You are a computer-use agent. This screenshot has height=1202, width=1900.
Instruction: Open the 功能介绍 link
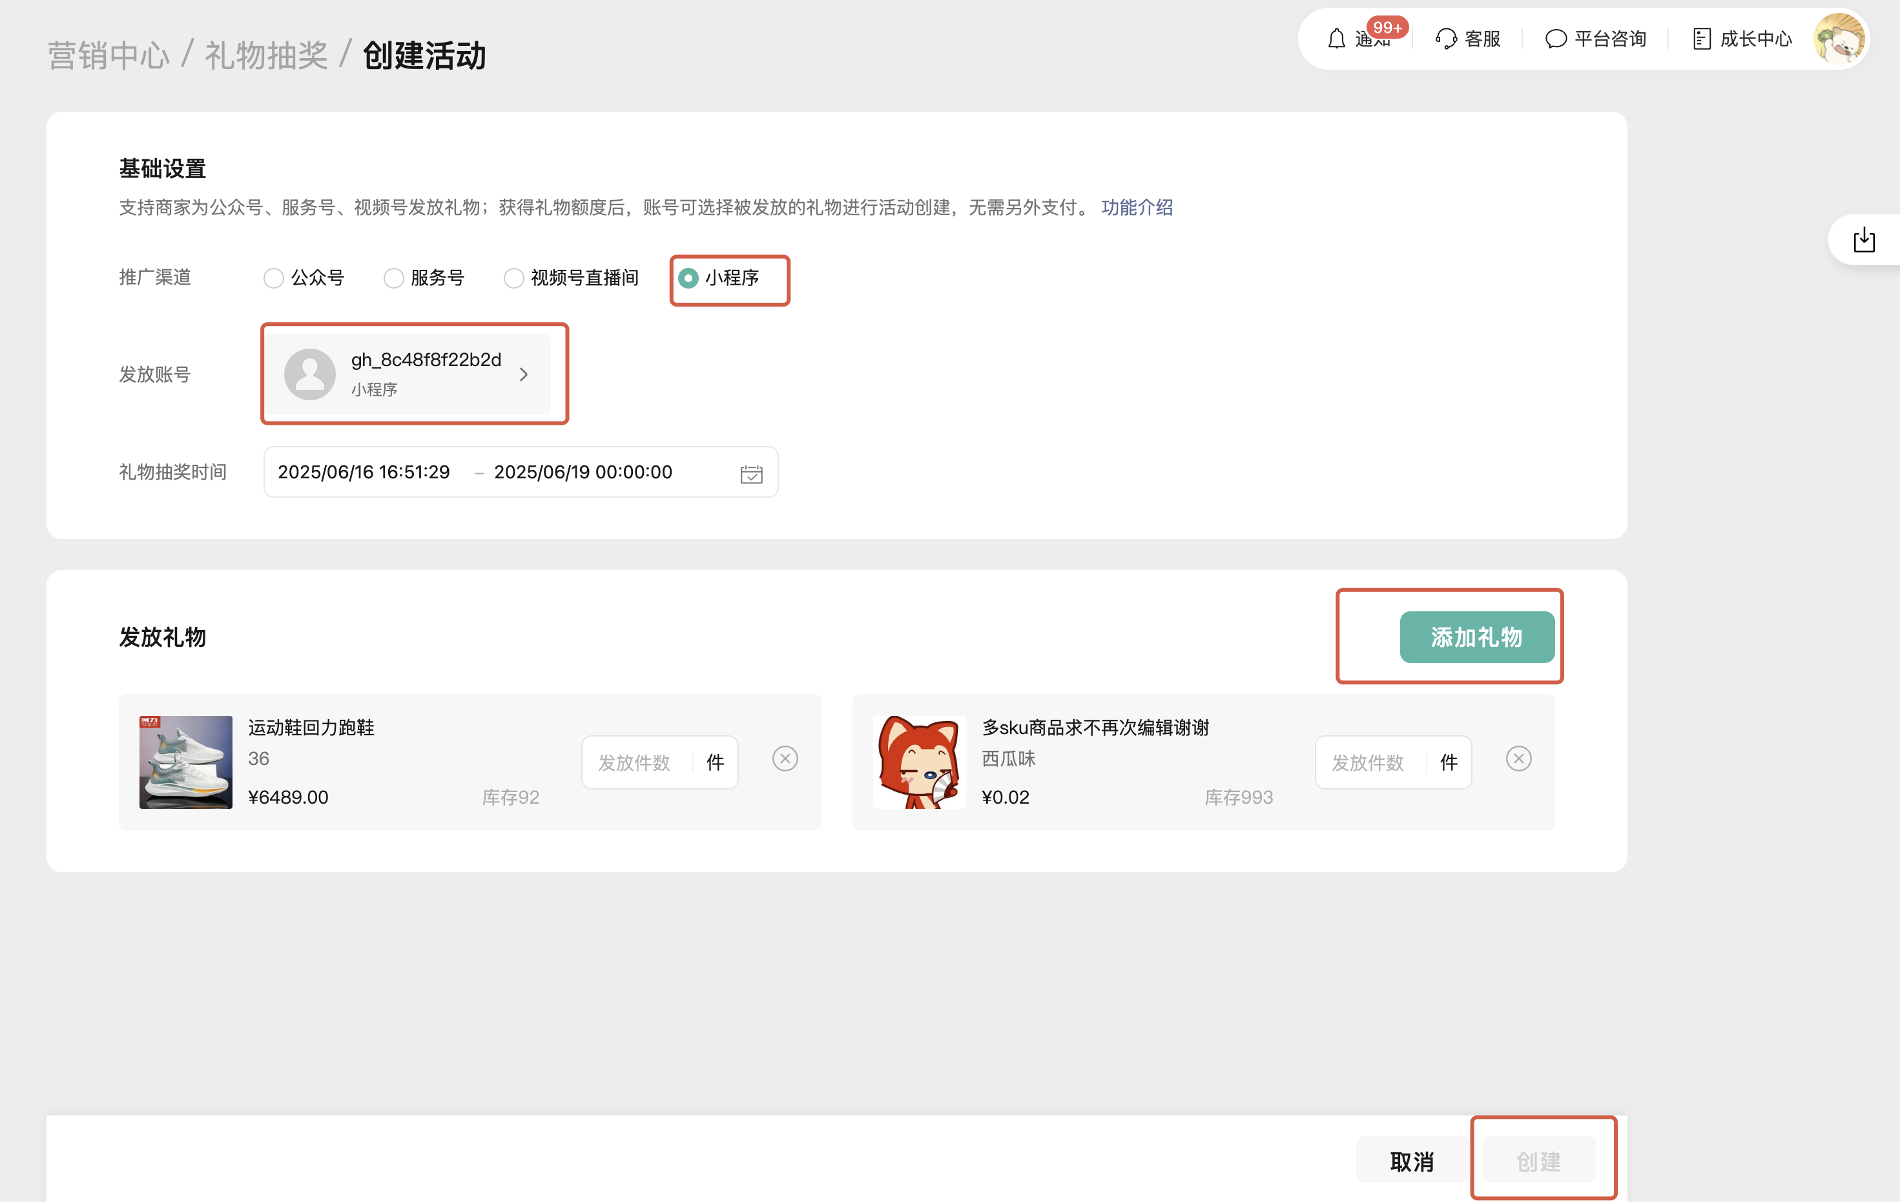coord(1137,207)
